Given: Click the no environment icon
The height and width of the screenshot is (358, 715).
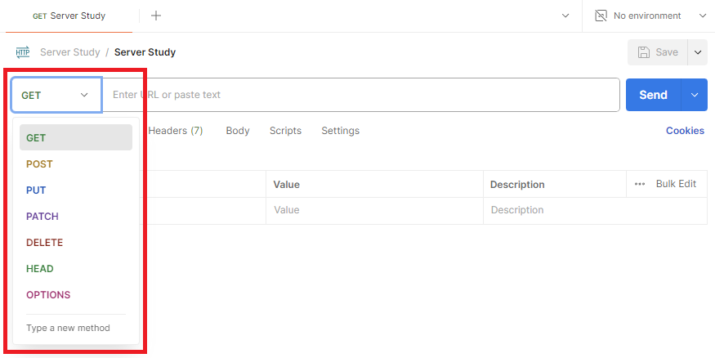Looking at the screenshot, I should (x=601, y=16).
